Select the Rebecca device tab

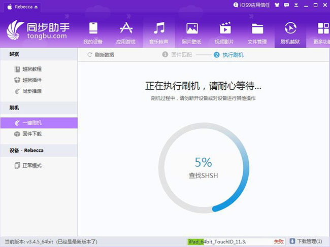pyautogui.click(x=22, y=7)
